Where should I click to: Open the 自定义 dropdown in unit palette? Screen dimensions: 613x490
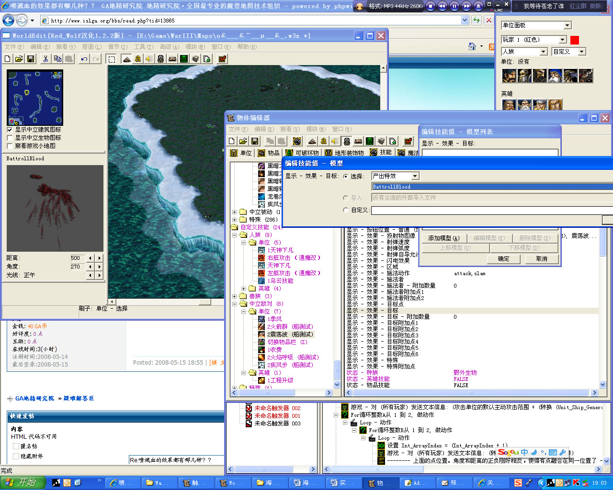point(582,52)
